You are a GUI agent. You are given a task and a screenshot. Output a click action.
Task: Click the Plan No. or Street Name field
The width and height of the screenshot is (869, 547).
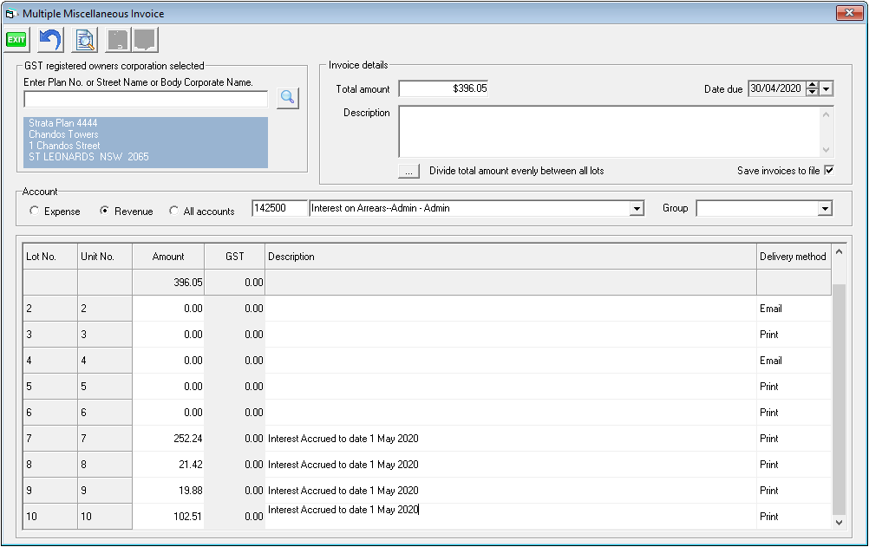(146, 99)
